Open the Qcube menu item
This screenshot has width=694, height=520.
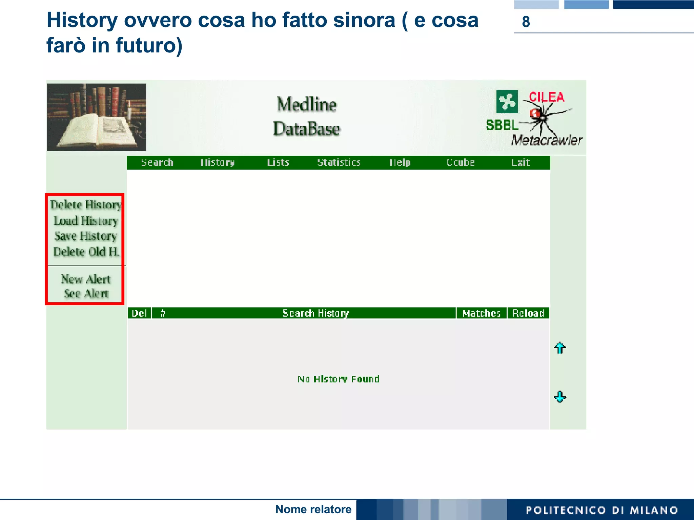[x=461, y=162]
